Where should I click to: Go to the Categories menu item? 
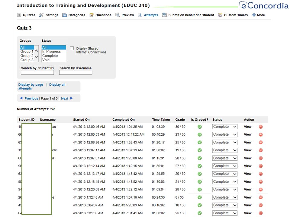pos(77,15)
